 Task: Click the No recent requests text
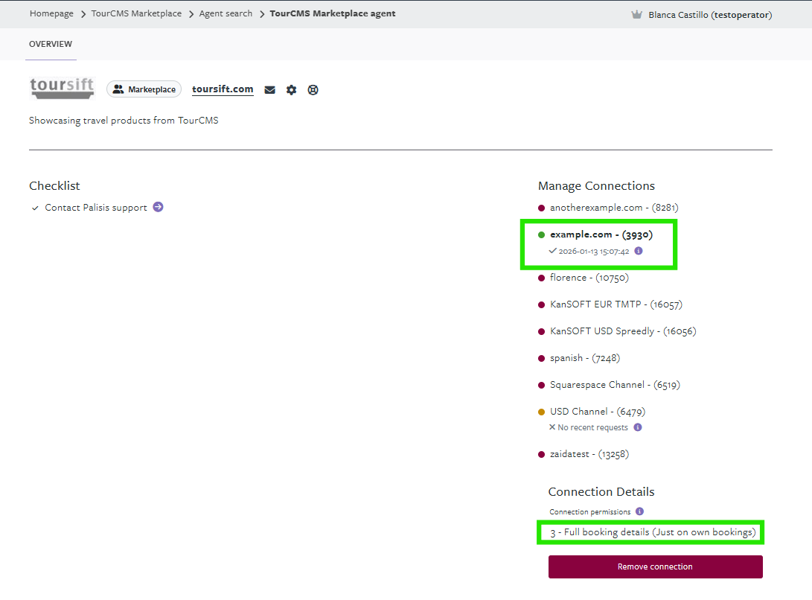[x=592, y=427]
